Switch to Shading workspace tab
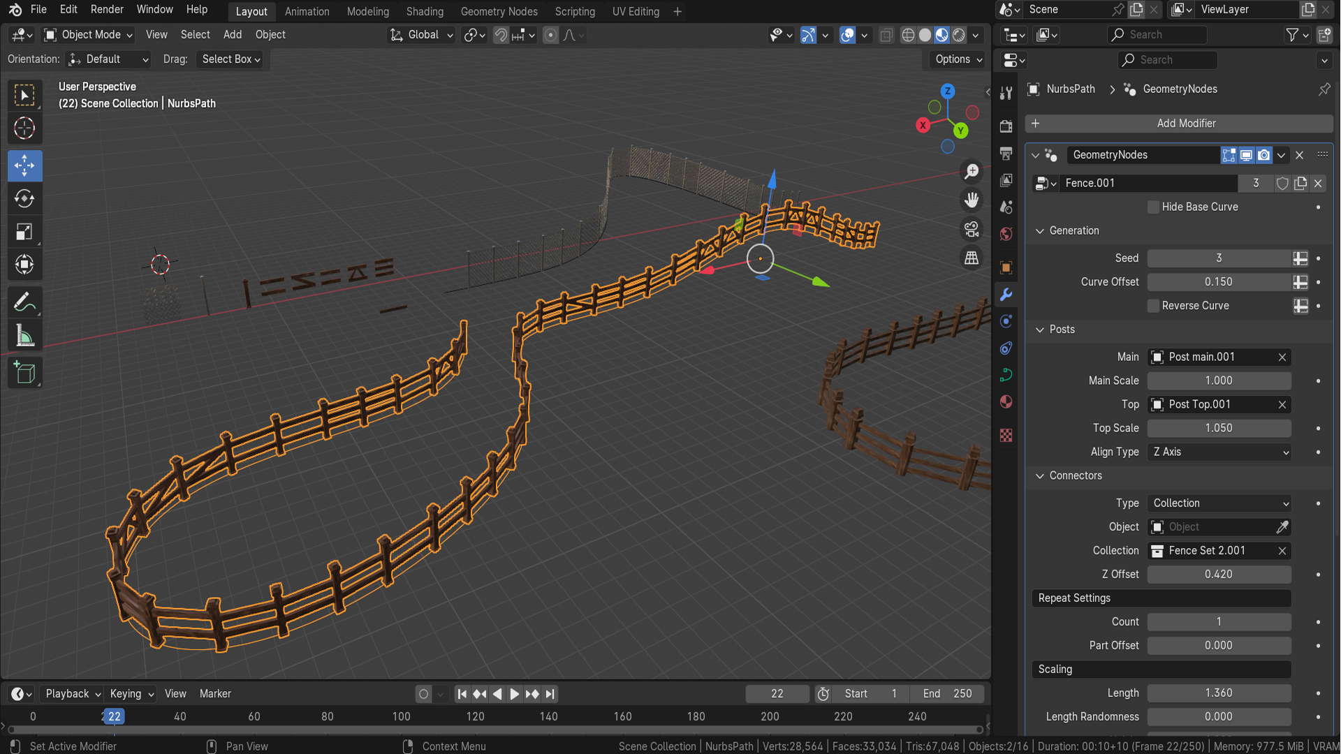This screenshot has width=1341, height=754. tap(425, 11)
